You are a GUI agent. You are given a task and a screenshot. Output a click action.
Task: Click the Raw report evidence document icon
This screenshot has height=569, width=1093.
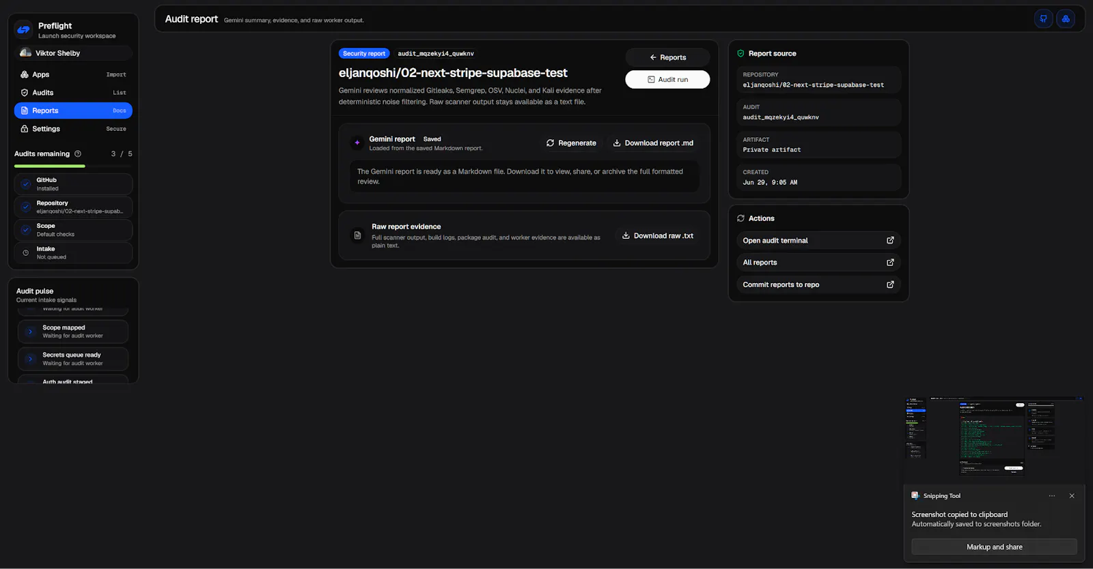click(x=357, y=235)
